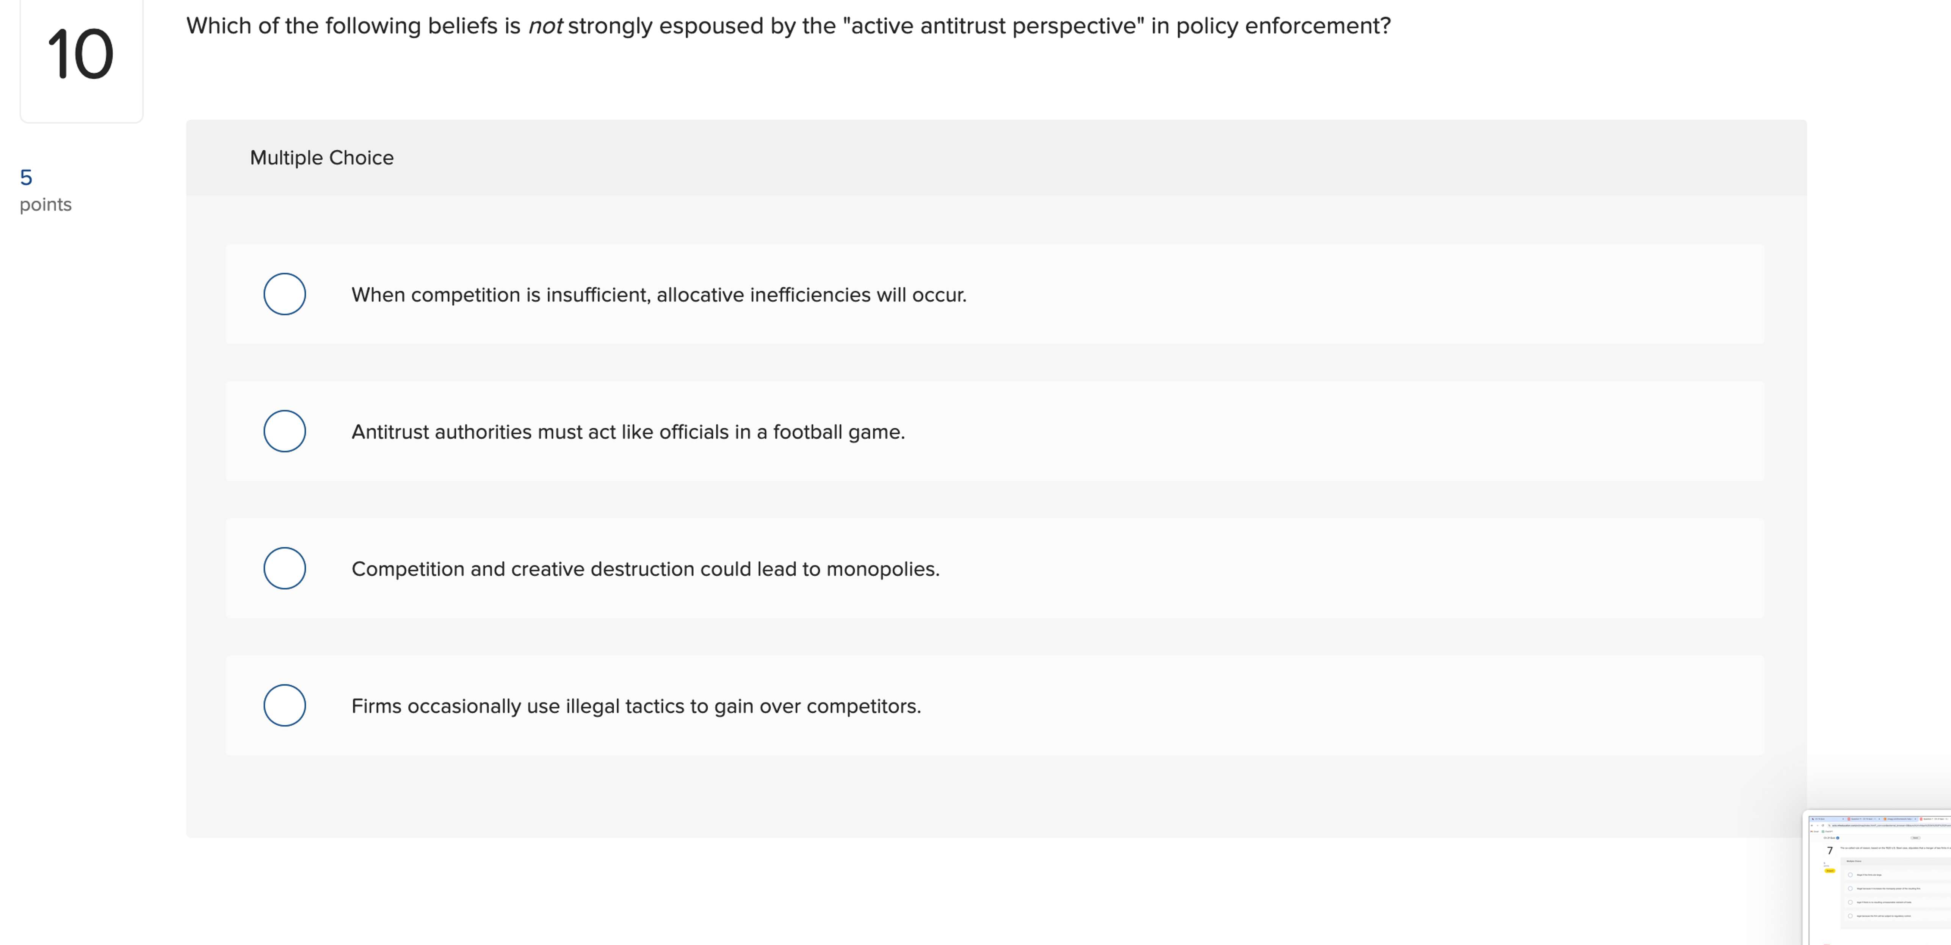Viewport: 1951px width, 945px height.
Task: Click the orange Chegg favicon on its tab
Action: [1884, 819]
